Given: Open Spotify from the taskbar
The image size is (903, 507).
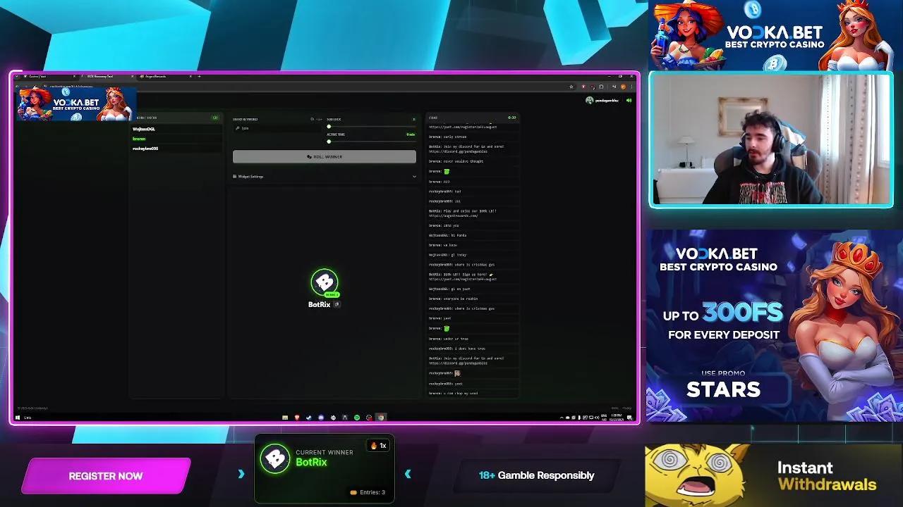Looking at the screenshot, I should pyautogui.click(x=357, y=417).
